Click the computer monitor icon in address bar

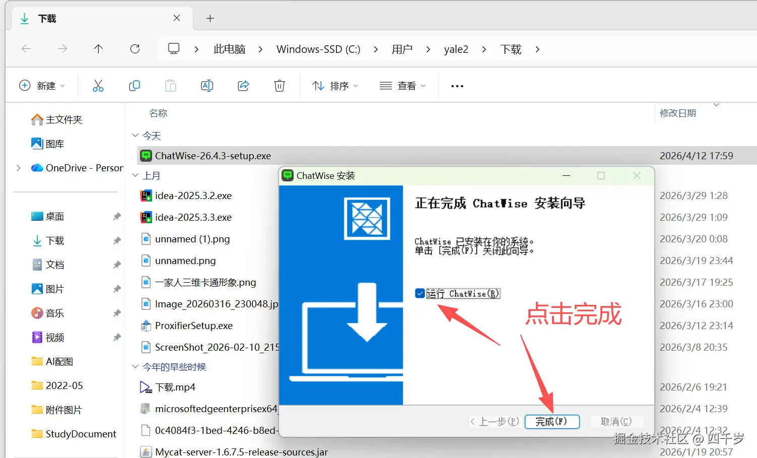[x=174, y=49]
